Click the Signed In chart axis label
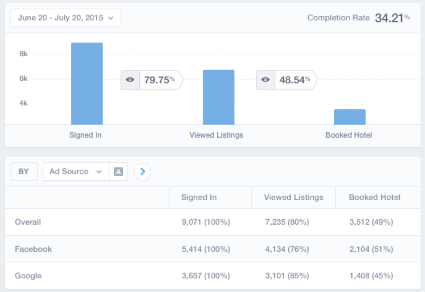 click(x=85, y=135)
